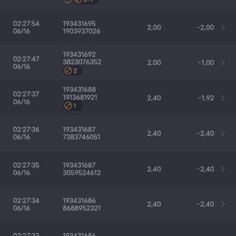Screen dimensions: 236x236
Task: Tap the -1,92 result amount
Action: tap(206, 98)
